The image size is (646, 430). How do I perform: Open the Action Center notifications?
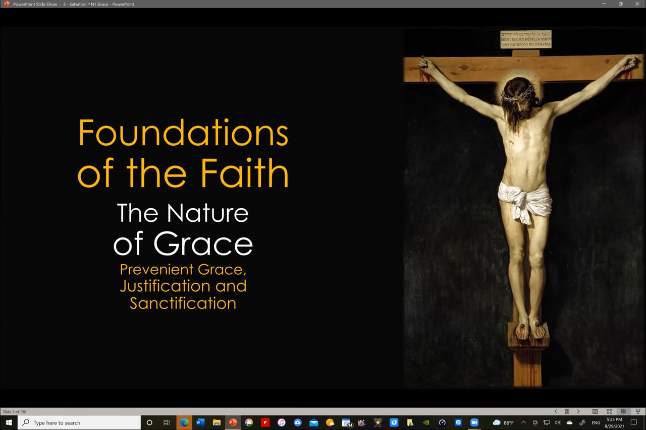point(634,422)
